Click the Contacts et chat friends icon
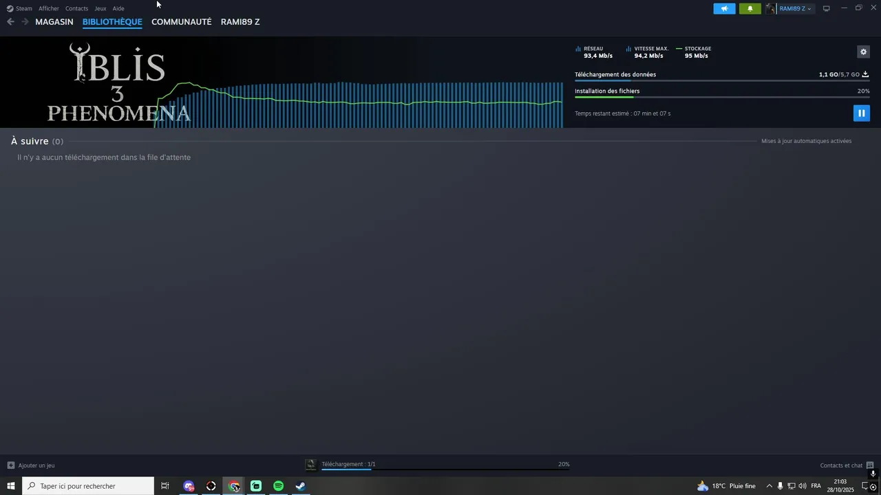Screen dimensions: 881x495 point(870,465)
